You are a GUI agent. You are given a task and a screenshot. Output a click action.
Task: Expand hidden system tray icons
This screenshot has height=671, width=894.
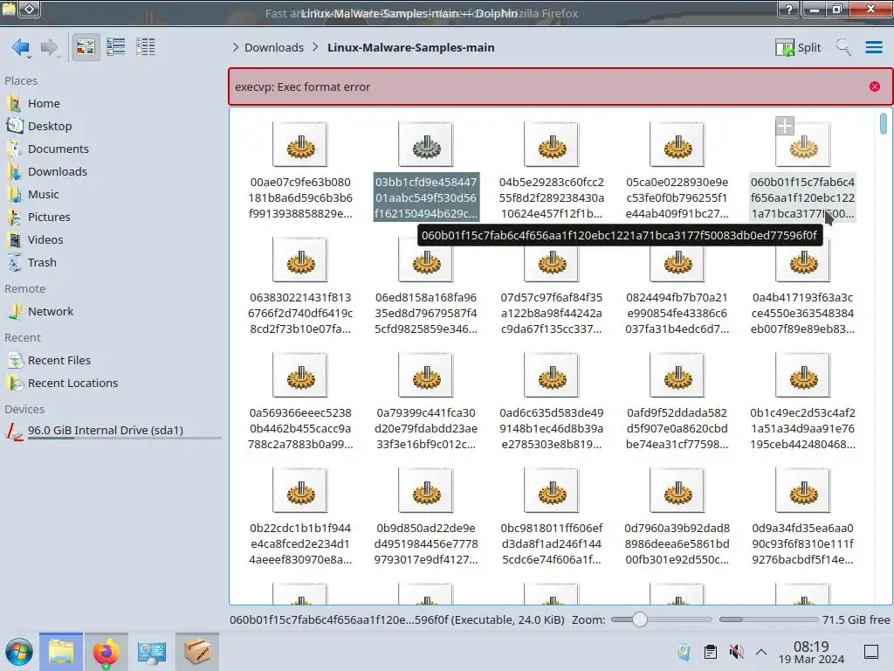click(x=761, y=652)
